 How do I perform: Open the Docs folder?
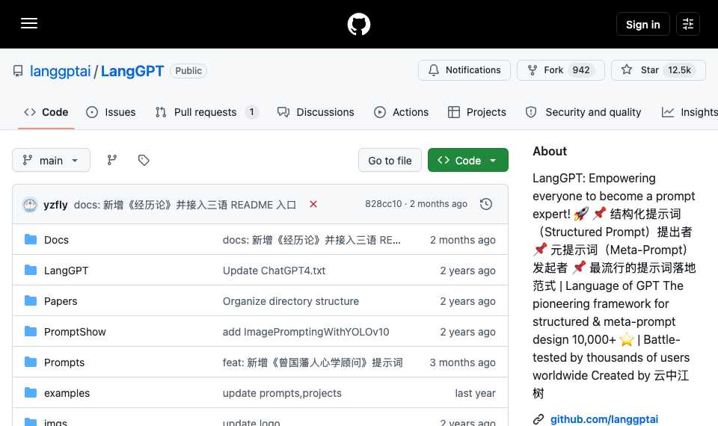(x=56, y=240)
